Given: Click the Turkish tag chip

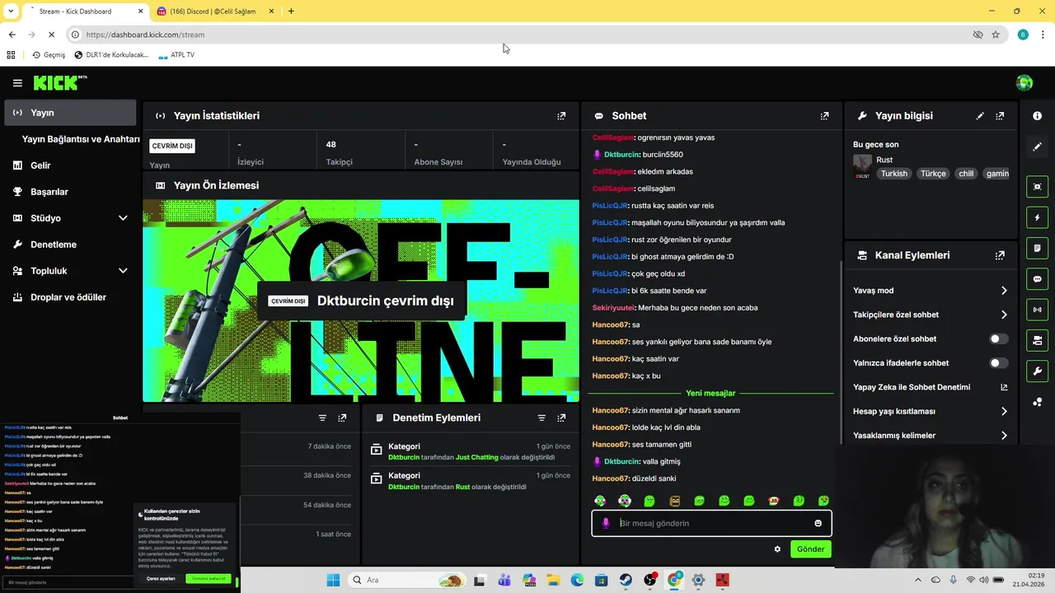Looking at the screenshot, I should 893,174.
